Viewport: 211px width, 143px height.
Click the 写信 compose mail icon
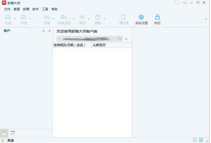click(x=24, y=17)
